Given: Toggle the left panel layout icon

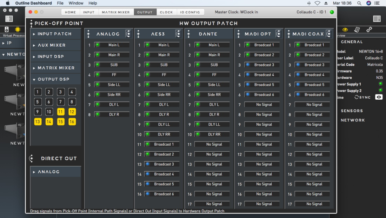Looking at the screenshot, I should 9,19.
